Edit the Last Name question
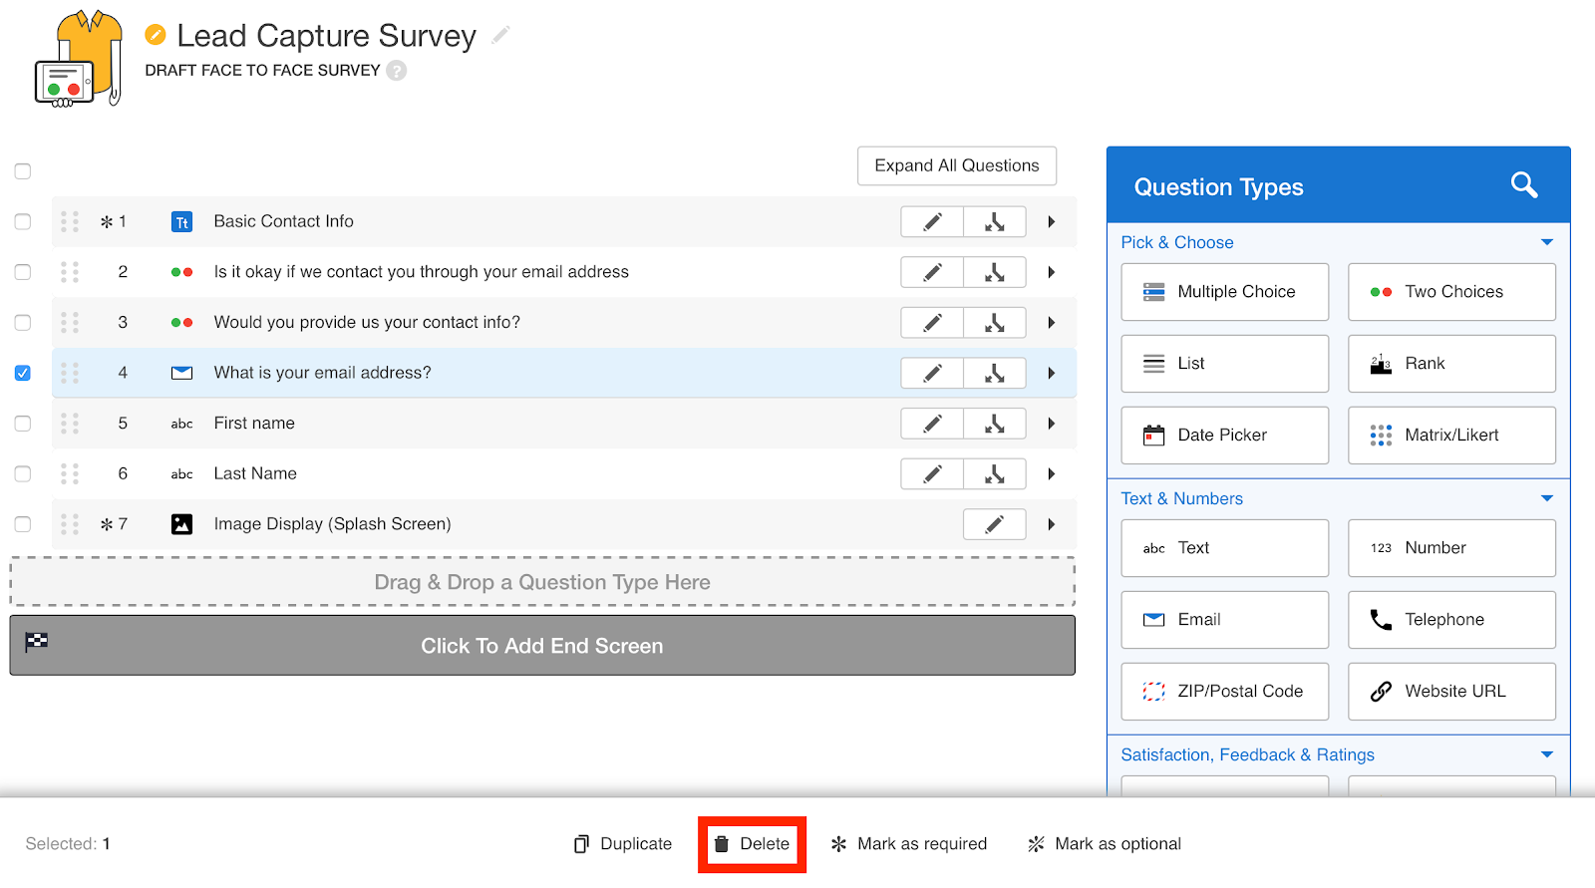 click(932, 474)
